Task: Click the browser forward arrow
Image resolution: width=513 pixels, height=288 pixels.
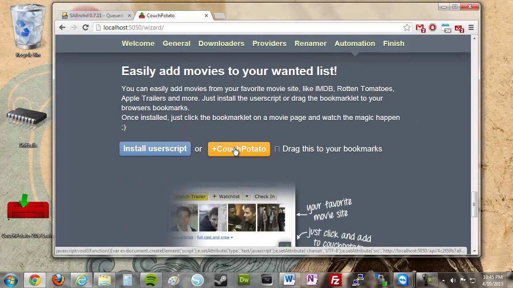Action: 74,27
